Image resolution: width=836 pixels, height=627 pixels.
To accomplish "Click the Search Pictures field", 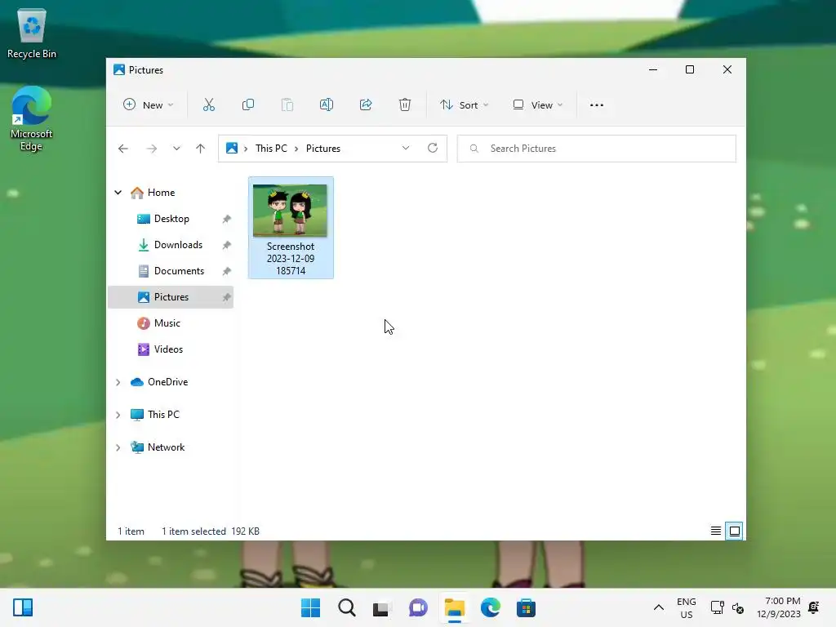I will pyautogui.click(x=597, y=149).
